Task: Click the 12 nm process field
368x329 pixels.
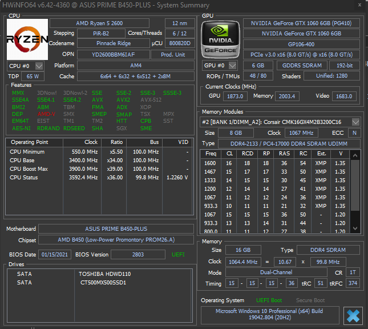Action: coord(180,23)
